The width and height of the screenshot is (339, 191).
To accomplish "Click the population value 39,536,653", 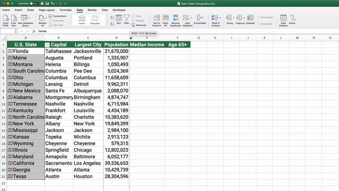I will click(117, 163).
